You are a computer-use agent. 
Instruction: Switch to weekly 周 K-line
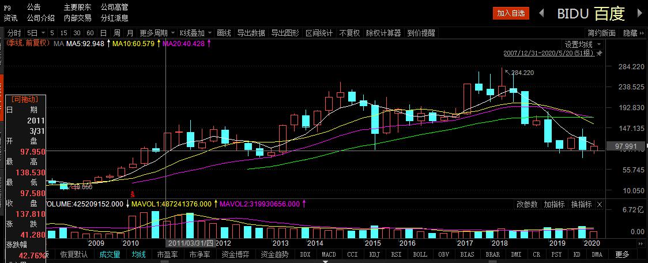pyautogui.click(x=117, y=33)
